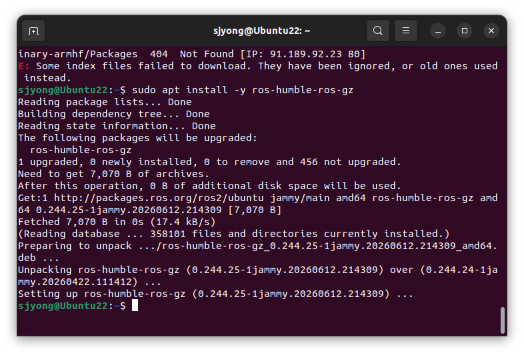Image resolution: width=524 pixels, height=355 pixels.
Task: Maximize the terminal window
Action: point(465,31)
